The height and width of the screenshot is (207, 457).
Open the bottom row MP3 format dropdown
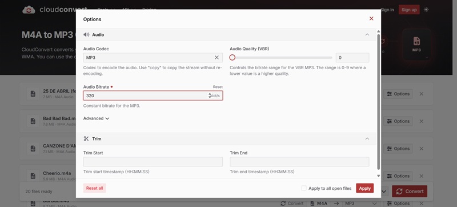(x=361, y=204)
